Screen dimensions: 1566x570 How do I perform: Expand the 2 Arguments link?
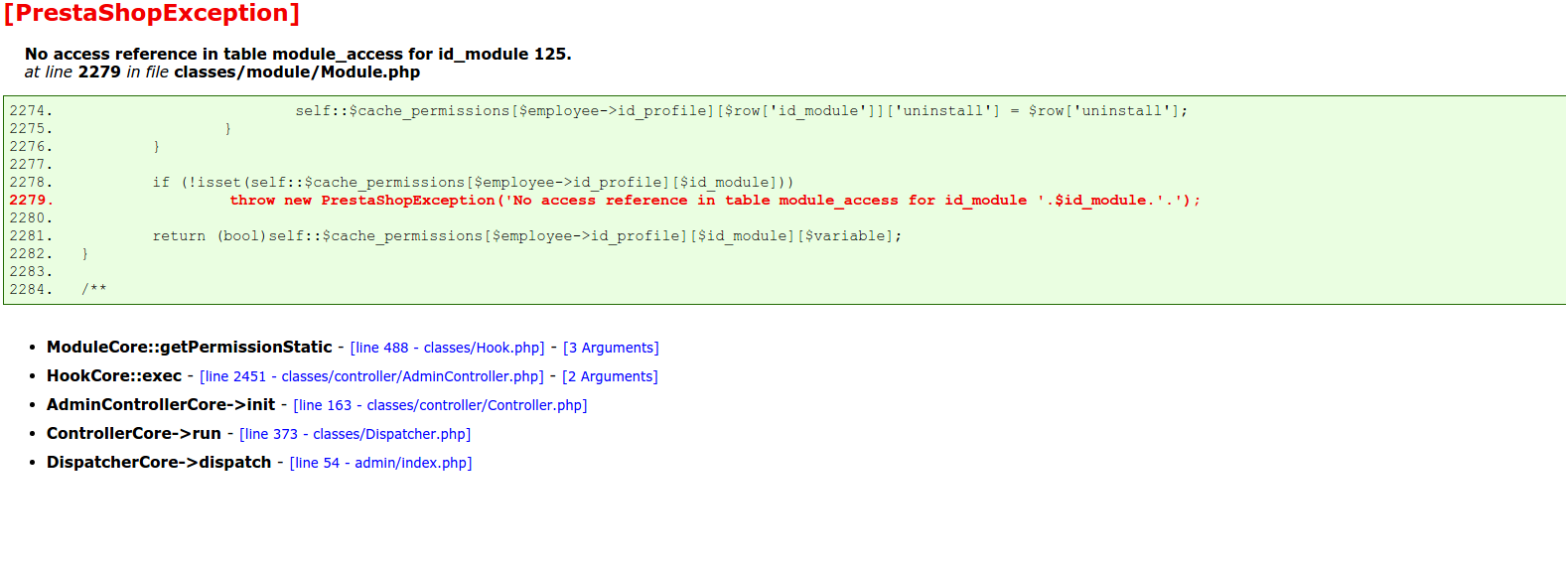pos(610,376)
